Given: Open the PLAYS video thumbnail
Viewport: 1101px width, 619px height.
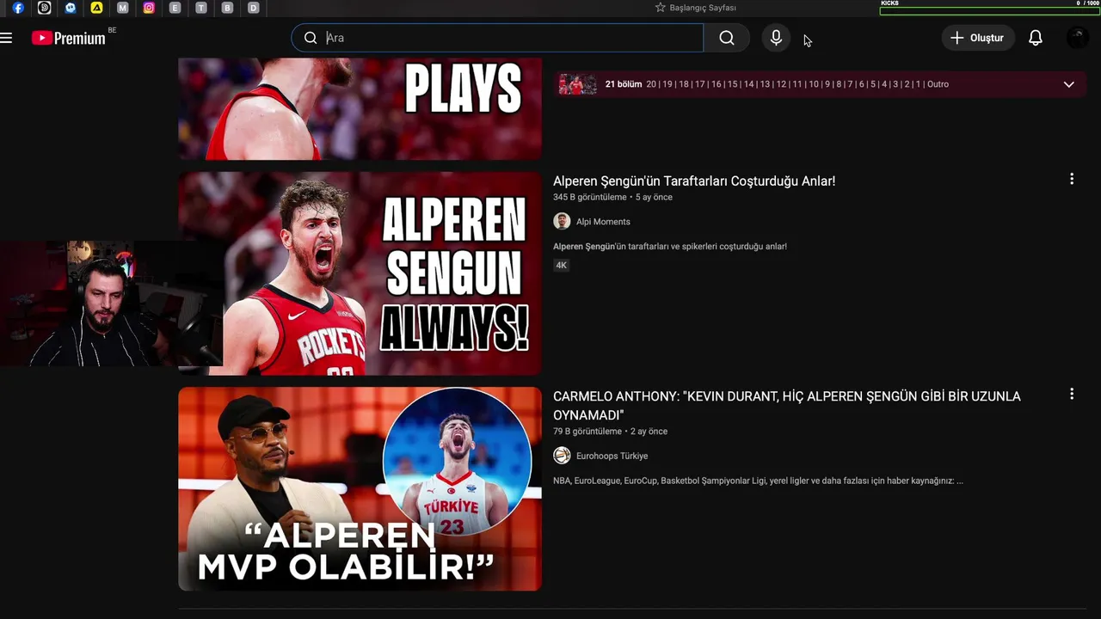Looking at the screenshot, I should pos(360,108).
